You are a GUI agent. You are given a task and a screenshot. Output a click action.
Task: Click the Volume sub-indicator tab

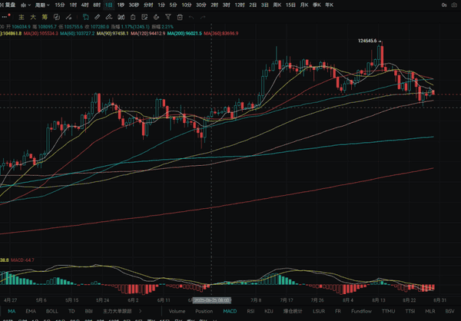click(177, 312)
